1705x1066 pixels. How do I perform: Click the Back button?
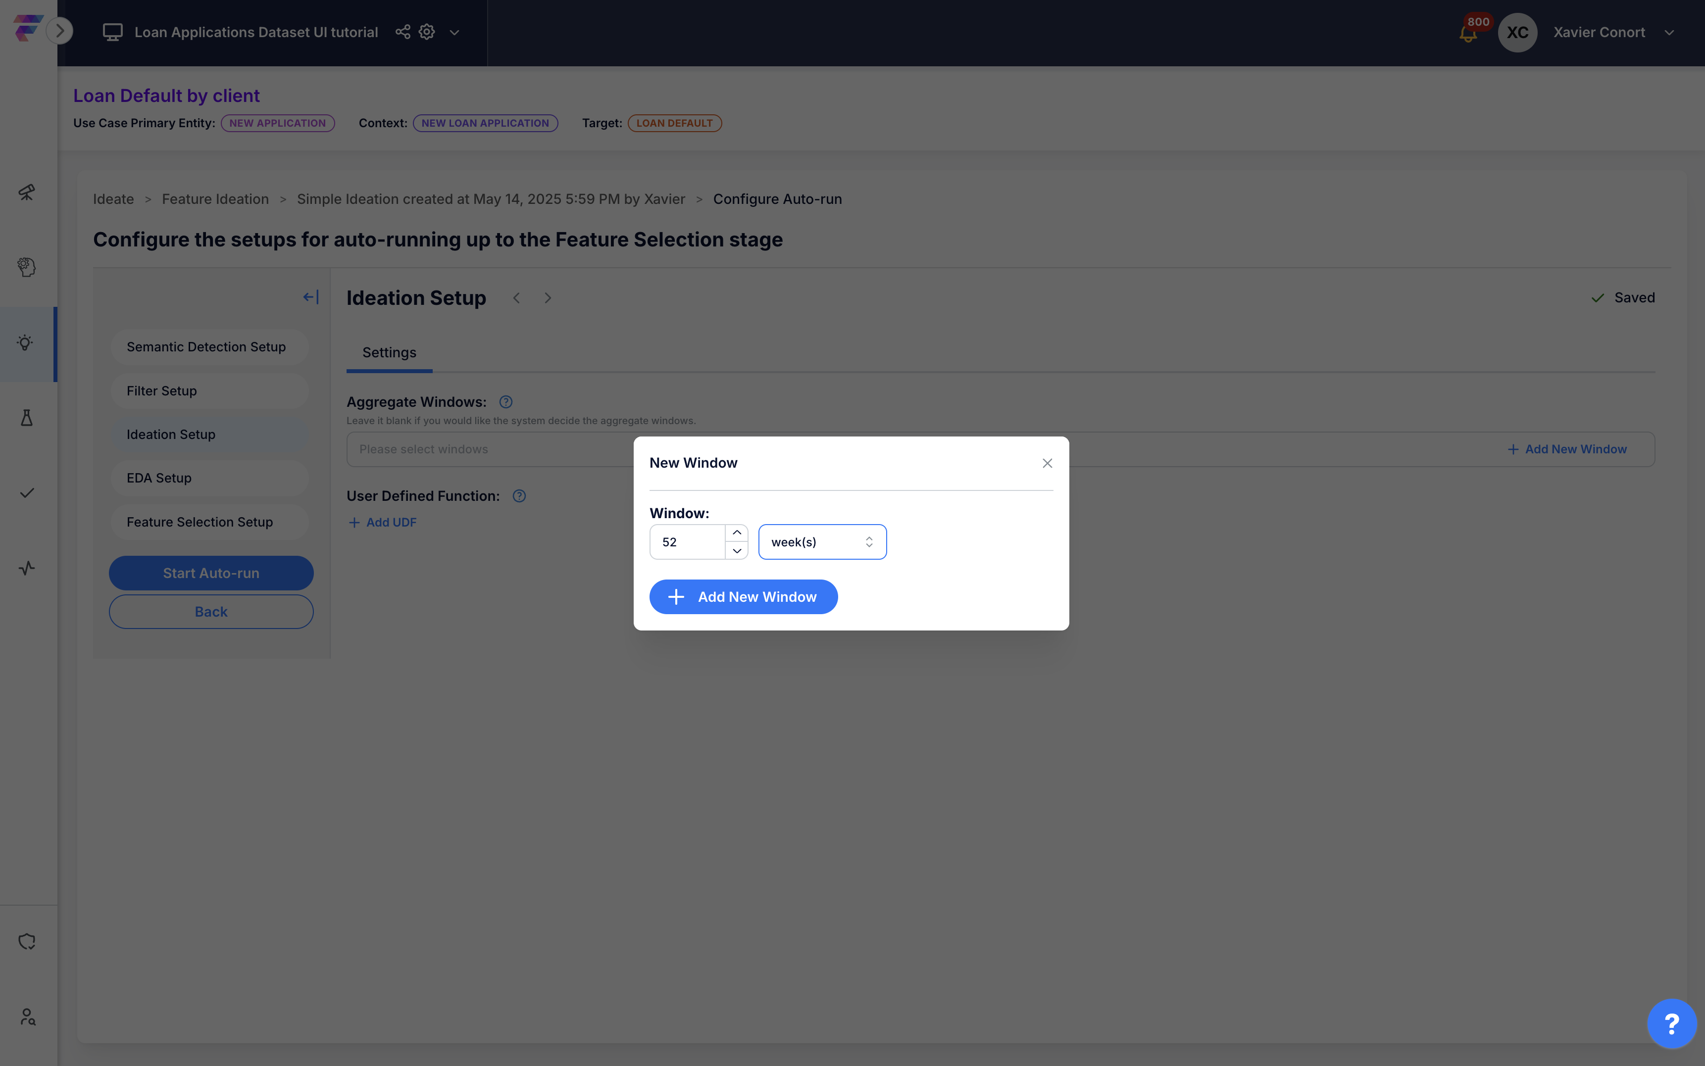[211, 612]
